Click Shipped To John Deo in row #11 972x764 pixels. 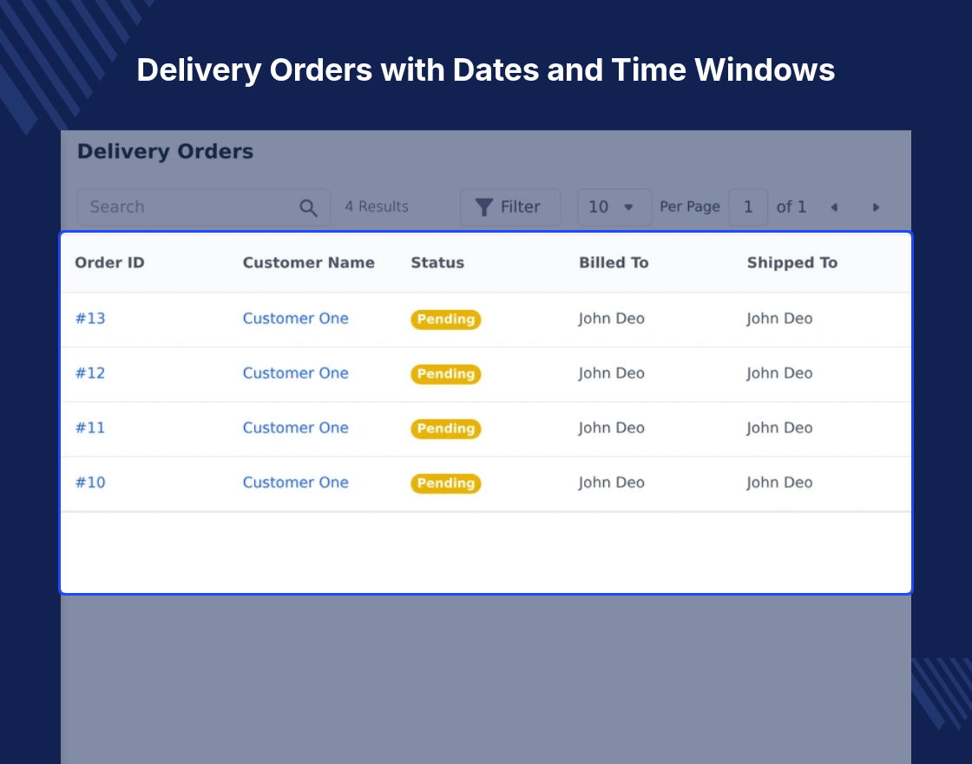click(779, 427)
